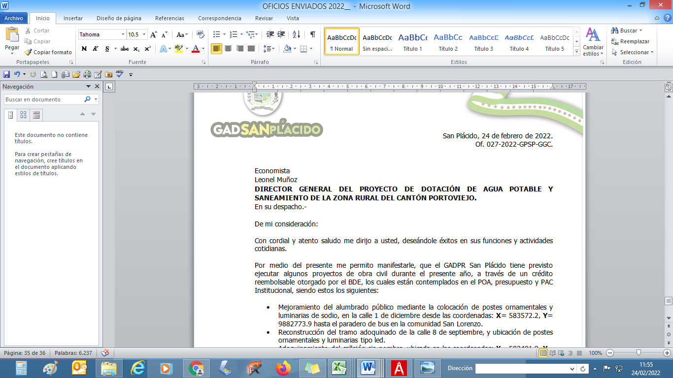Toggle bold formatting (N button)

[x=84, y=49]
